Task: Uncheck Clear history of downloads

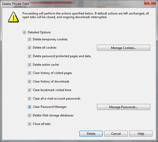Action: tap(29, 81)
